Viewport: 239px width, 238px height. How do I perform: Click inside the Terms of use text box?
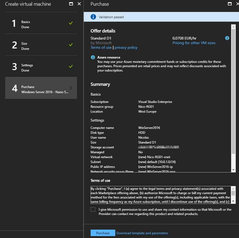161,195
